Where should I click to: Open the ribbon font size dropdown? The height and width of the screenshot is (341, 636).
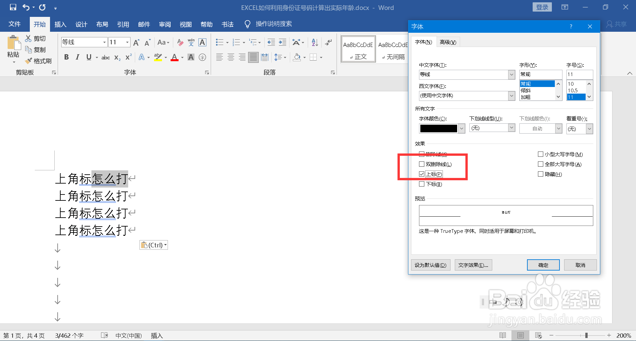pos(127,42)
